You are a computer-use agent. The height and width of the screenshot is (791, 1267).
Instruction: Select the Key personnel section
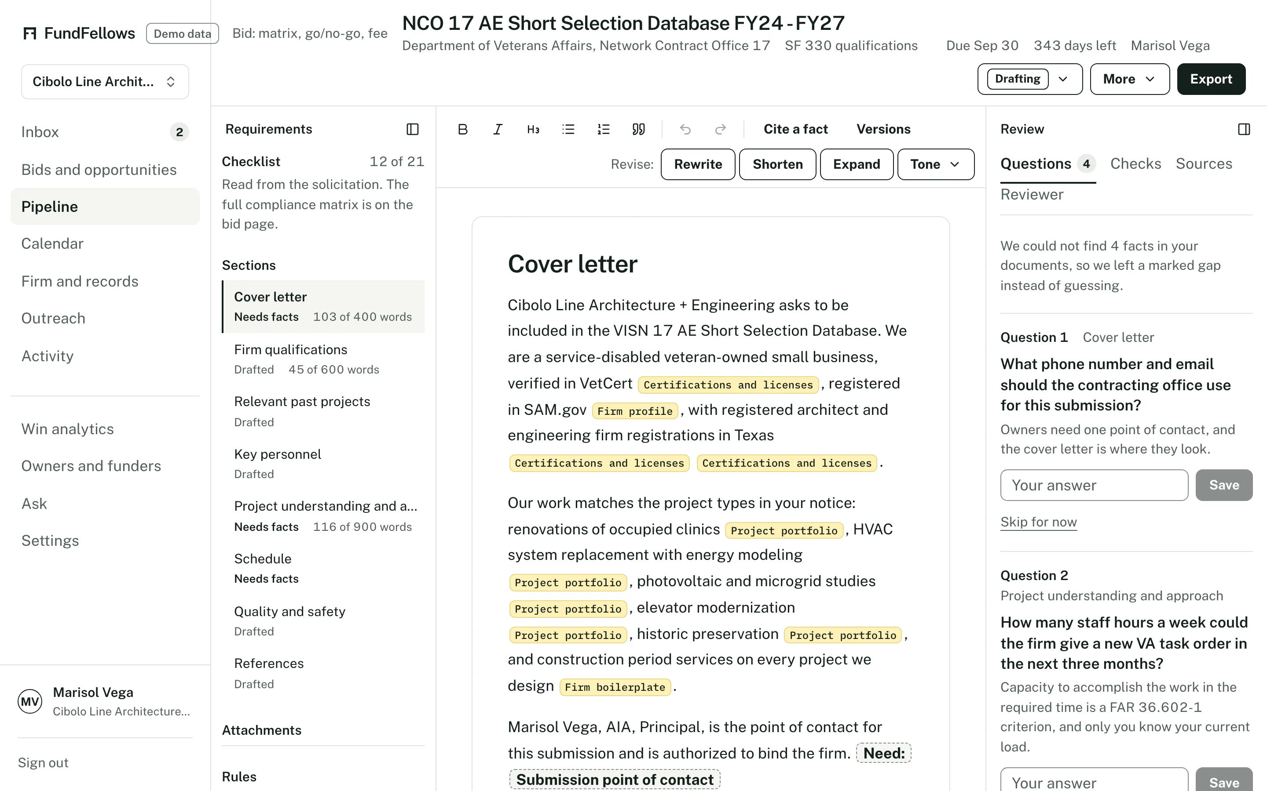tap(323, 464)
